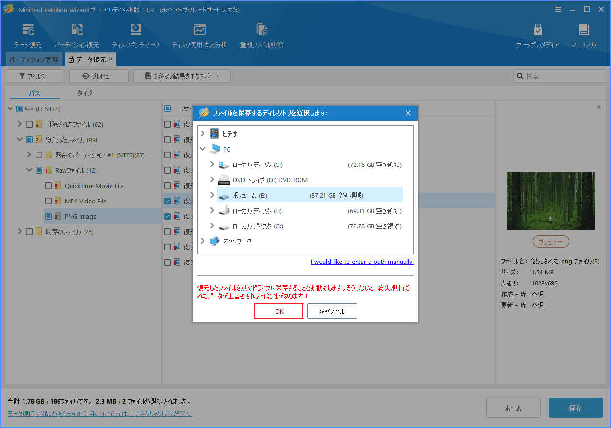Confirm with the OK button
611x428 pixels.
click(x=279, y=311)
